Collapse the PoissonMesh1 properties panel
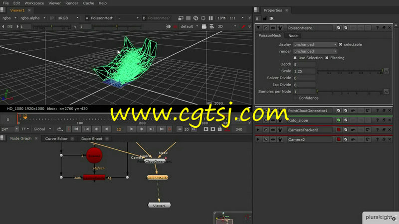 coord(258,28)
